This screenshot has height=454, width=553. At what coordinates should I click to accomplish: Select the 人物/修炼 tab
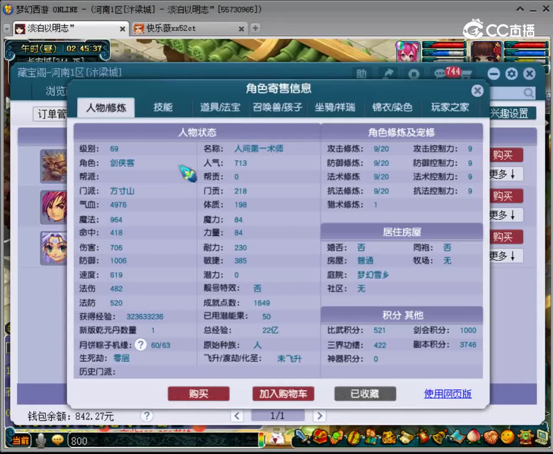[x=106, y=107]
